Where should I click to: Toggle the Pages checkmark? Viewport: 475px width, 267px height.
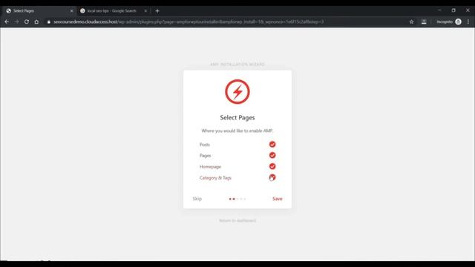[272, 155]
